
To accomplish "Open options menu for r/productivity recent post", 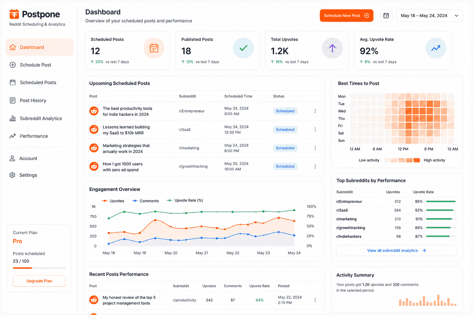I will click(x=315, y=300).
